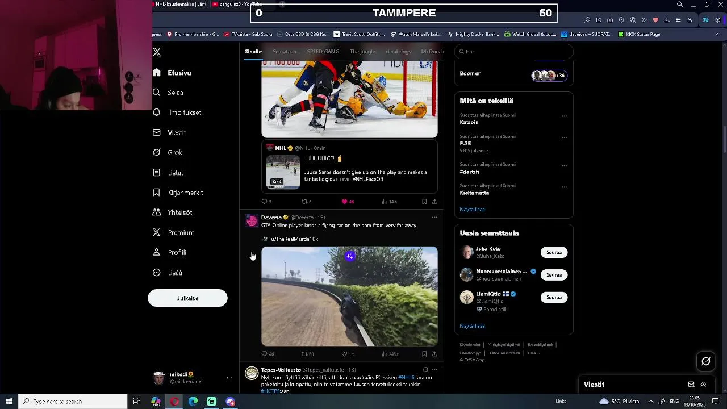Screen dimensions: 727x409
Task: Open Dexerto post more options
Action: point(434,217)
